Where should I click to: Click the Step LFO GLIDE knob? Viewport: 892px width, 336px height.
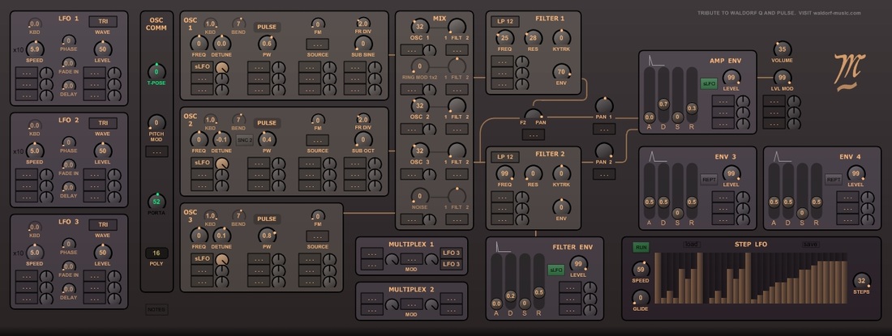tap(641, 298)
